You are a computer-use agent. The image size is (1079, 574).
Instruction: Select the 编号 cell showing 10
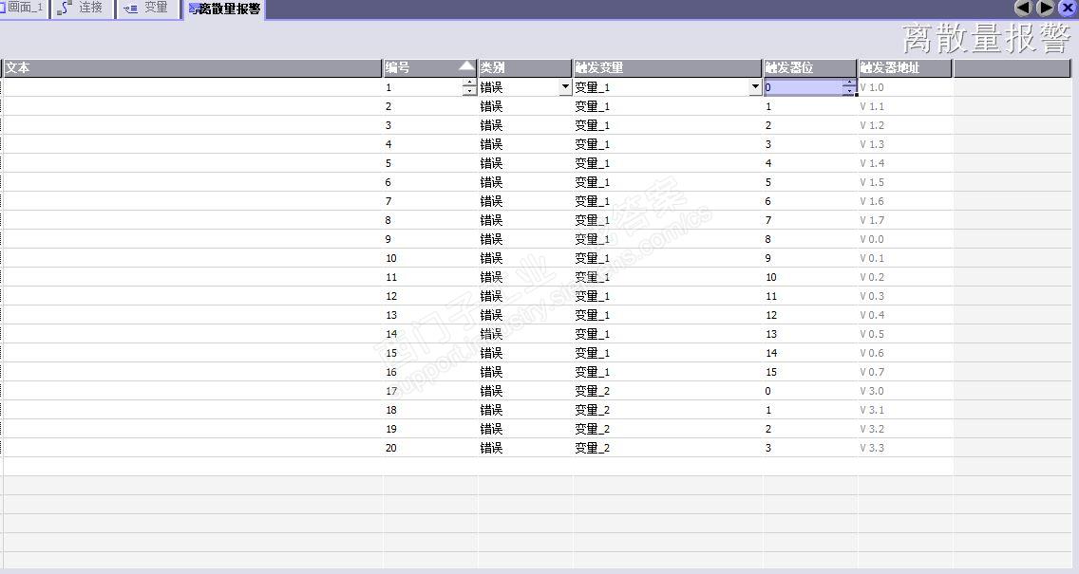click(x=430, y=258)
